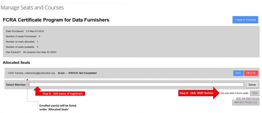Focus the Select Member text field
The image size is (262, 113).
coord(136,85)
